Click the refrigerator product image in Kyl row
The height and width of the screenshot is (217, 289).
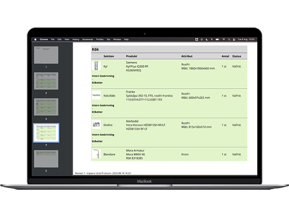(96, 66)
